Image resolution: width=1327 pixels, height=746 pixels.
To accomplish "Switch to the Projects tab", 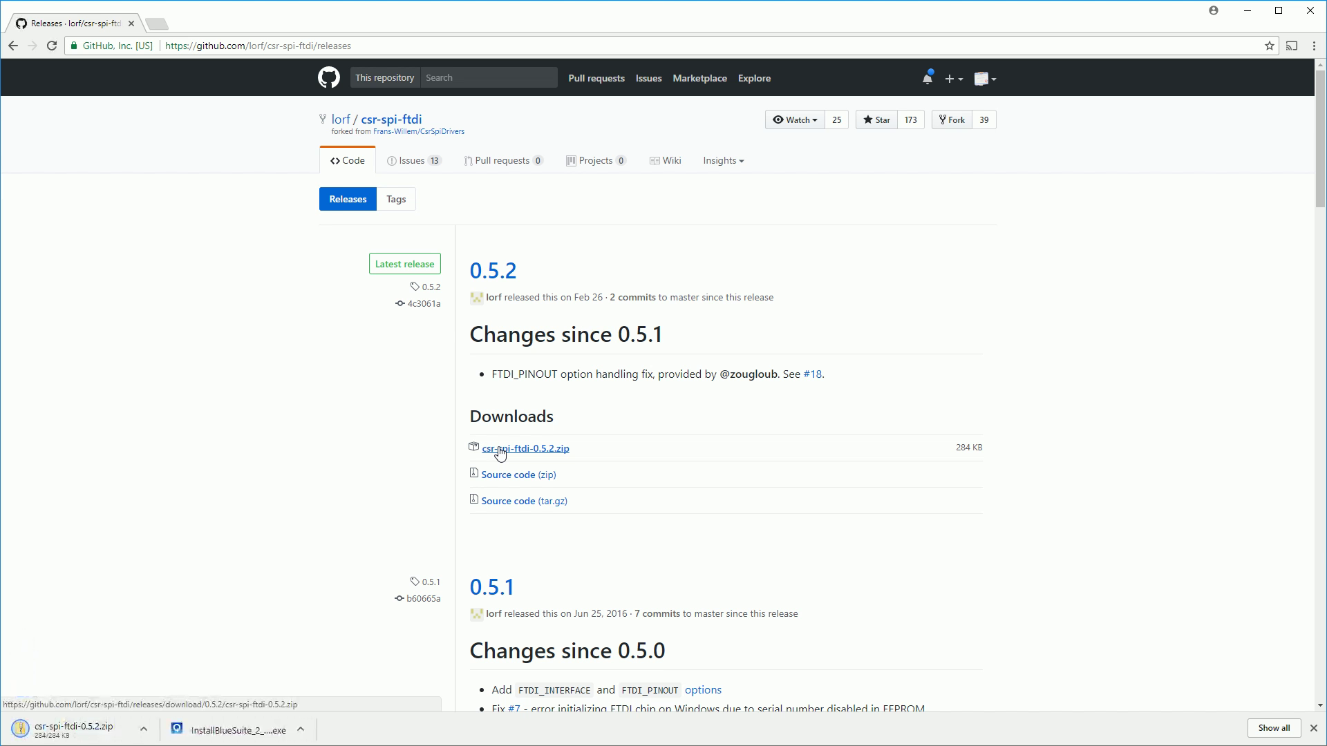I will (x=596, y=160).
